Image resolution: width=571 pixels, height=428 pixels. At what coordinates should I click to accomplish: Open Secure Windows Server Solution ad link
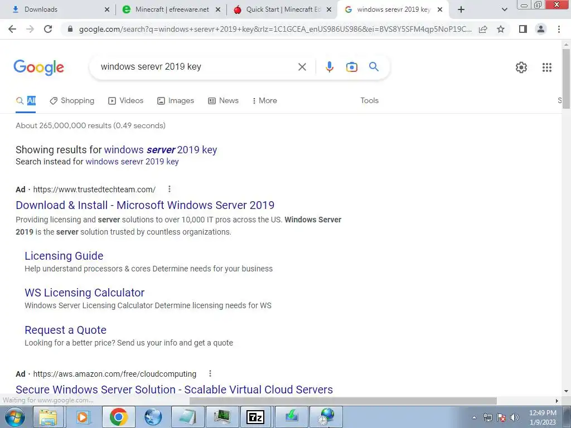(174, 390)
